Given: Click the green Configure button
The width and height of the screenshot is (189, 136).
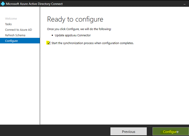Looking at the screenshot, I should tap(171, 131).
